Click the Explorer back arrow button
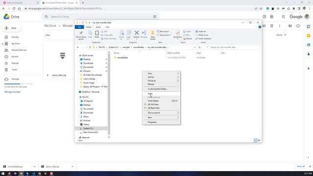 coord(78,47)
